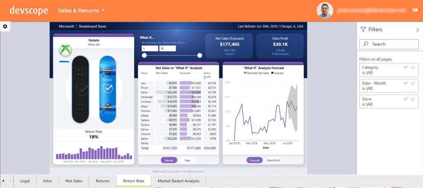Click the Forecast column header
Viewport: 423px width, 188px height.
(x=185, y=73)
